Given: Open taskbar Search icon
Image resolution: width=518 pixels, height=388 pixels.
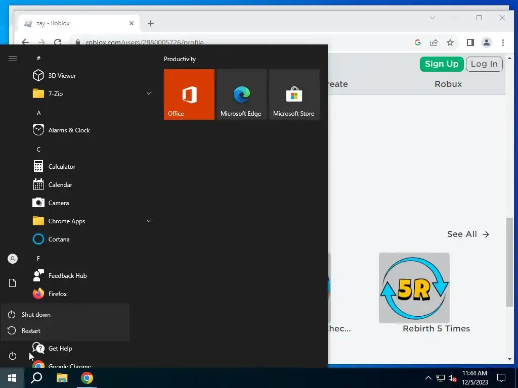Looking at the screenshot, I should pos(36,378).
